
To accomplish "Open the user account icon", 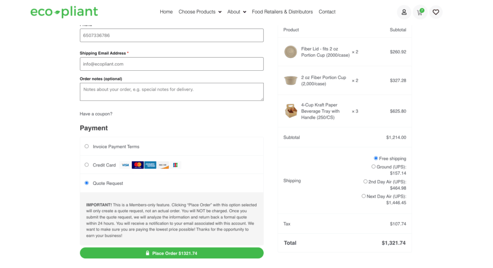I will click(x=404, y=12).
